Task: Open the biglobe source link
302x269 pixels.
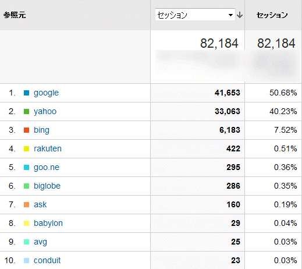Action: tap(47, 186)
